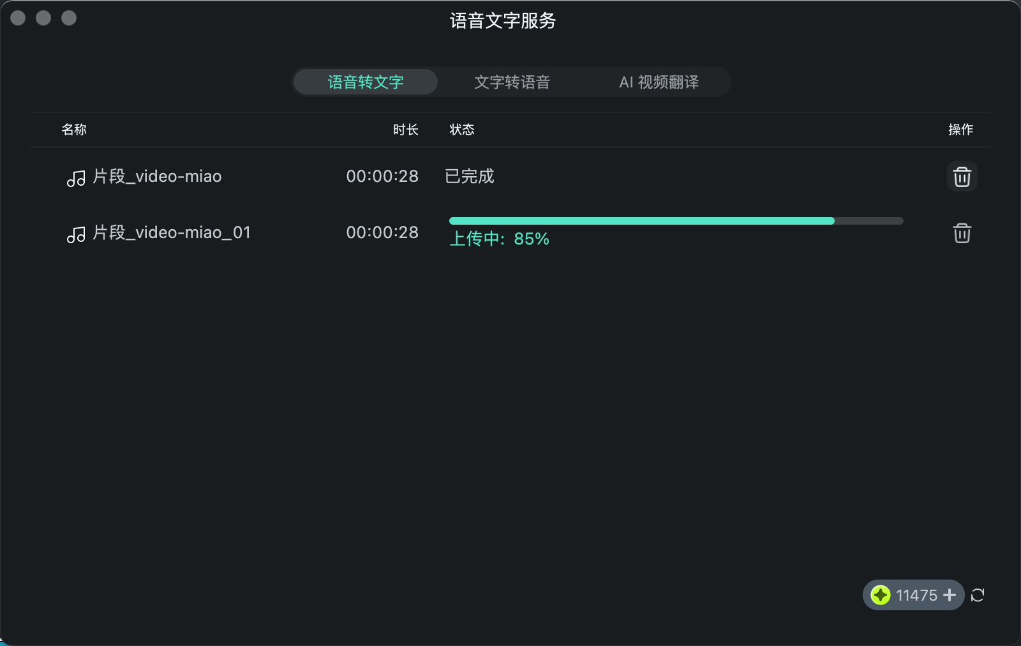Click the 名称 column header
The width and height of the screenshot is (1021, 646).
(x=74, y=129)
